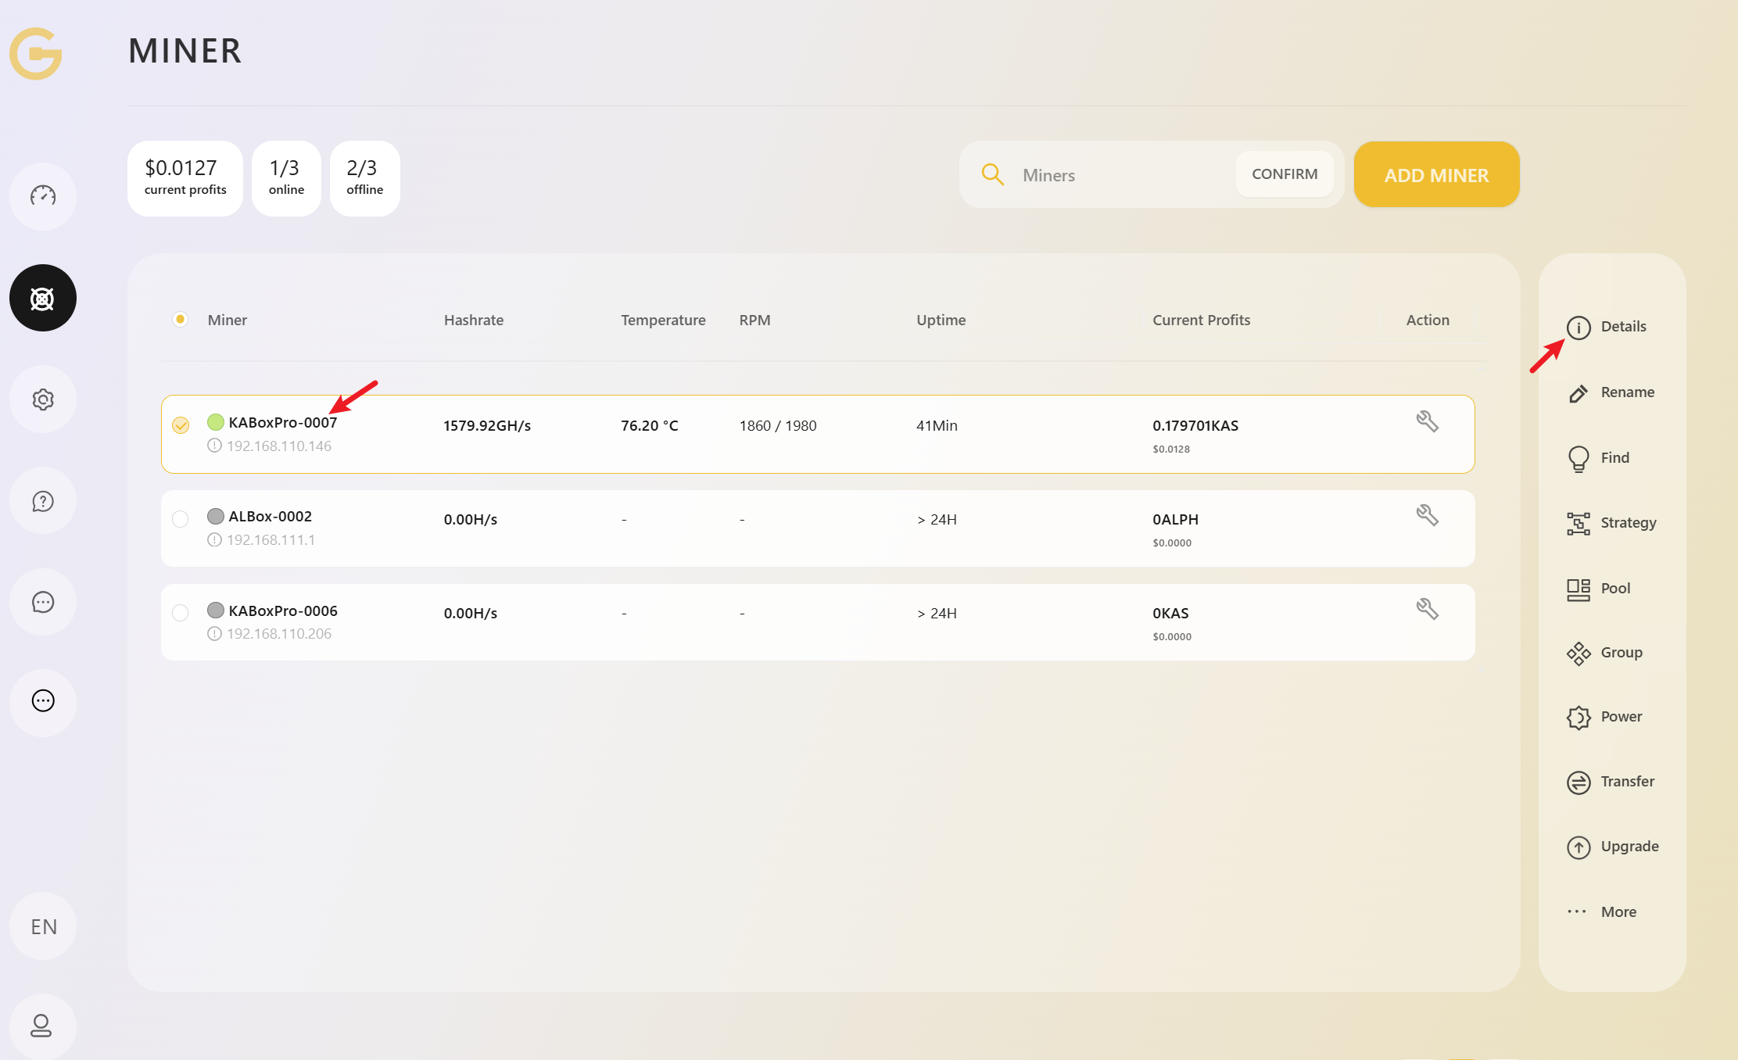1738x1060 pixels.
Task: Click the Find lightbulb icon
Action: 1579,459
